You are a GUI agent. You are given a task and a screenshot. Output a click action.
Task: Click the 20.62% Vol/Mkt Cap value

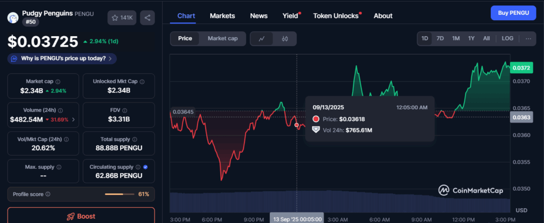click(43, 149)
